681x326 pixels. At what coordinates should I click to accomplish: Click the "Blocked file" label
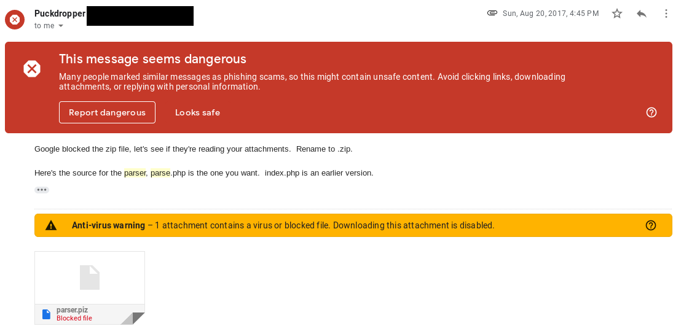[x=74, y=319]
